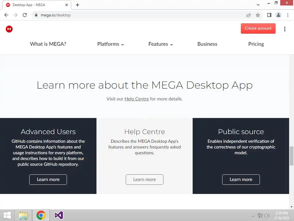Open volume control tray icon
This screenshot has width=294, height=221.
(267, 215)
